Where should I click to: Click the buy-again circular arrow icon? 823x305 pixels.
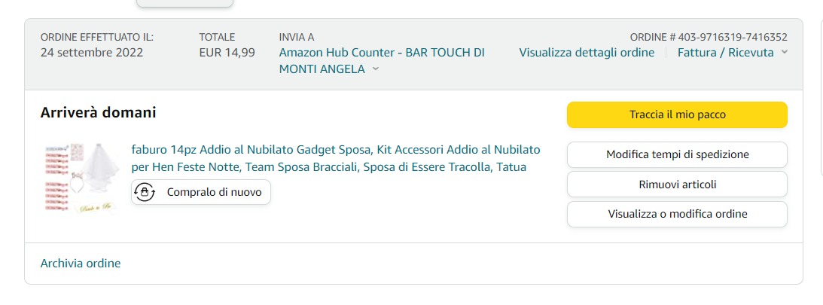coord(145,192)
